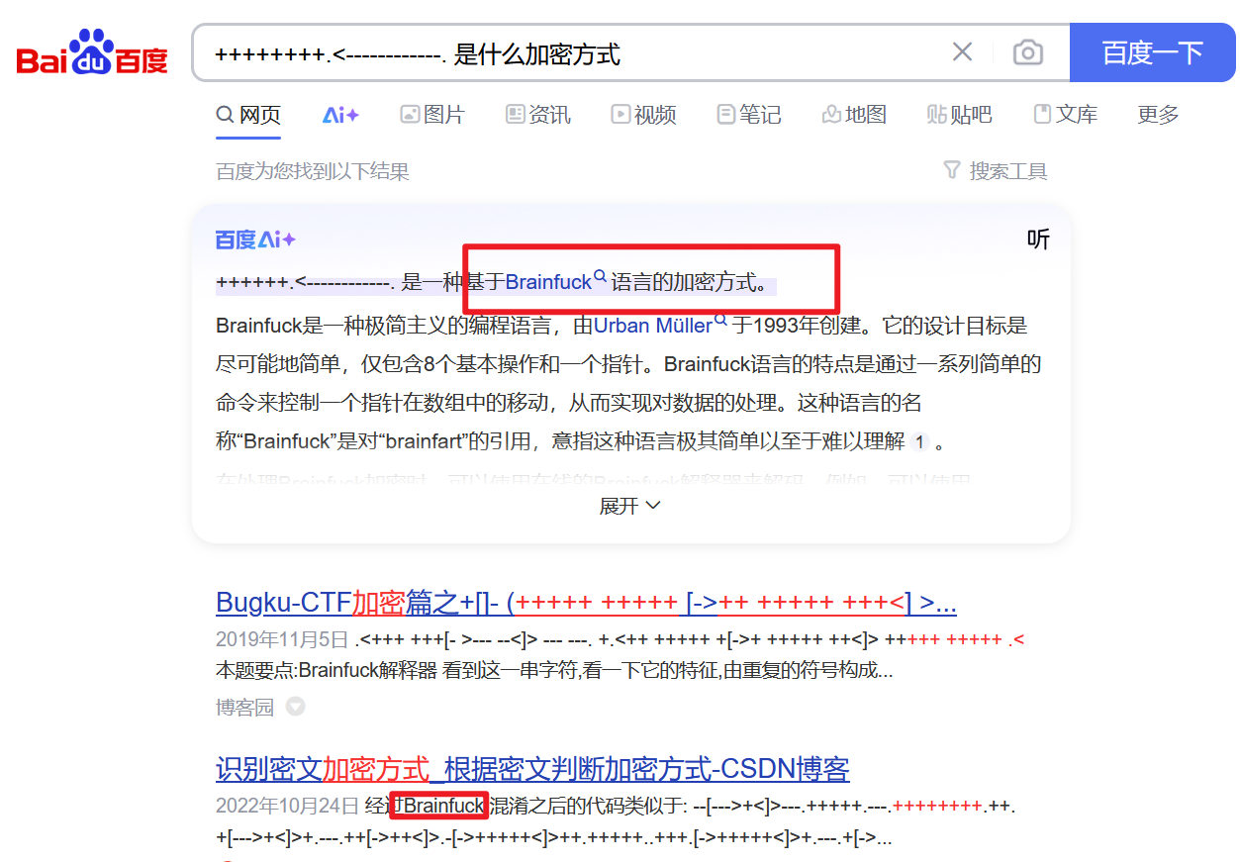Click the Baidu logo

tap(92, 52)
